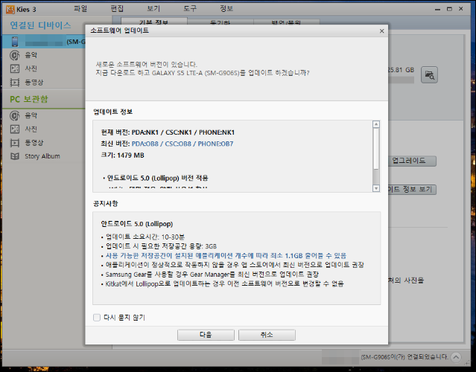Open the 파일 menu

pyautogui.click(x=80, y=8)
